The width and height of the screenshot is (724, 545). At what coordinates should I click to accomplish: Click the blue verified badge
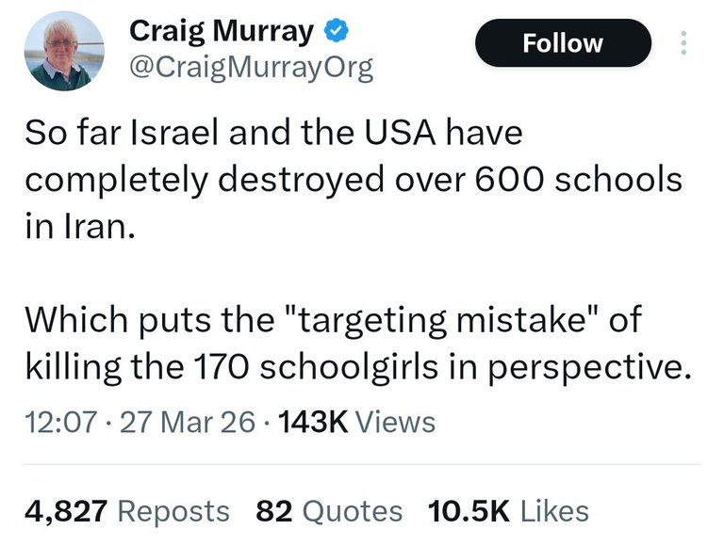pyautogui.click(x=336, y=32)
